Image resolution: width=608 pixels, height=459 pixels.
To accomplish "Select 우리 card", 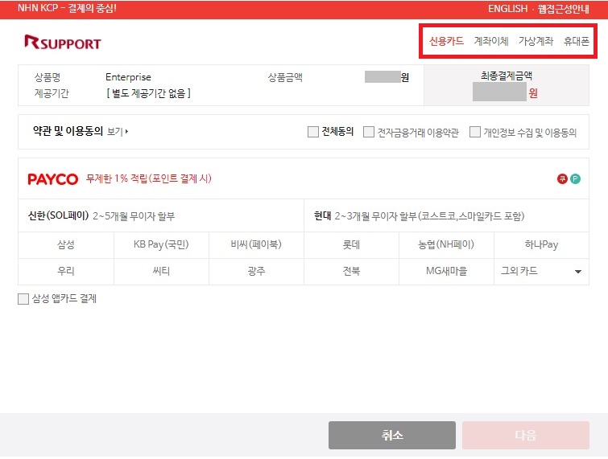I will (66, 271).
